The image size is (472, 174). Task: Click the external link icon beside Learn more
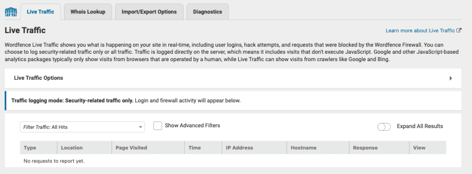459,30
